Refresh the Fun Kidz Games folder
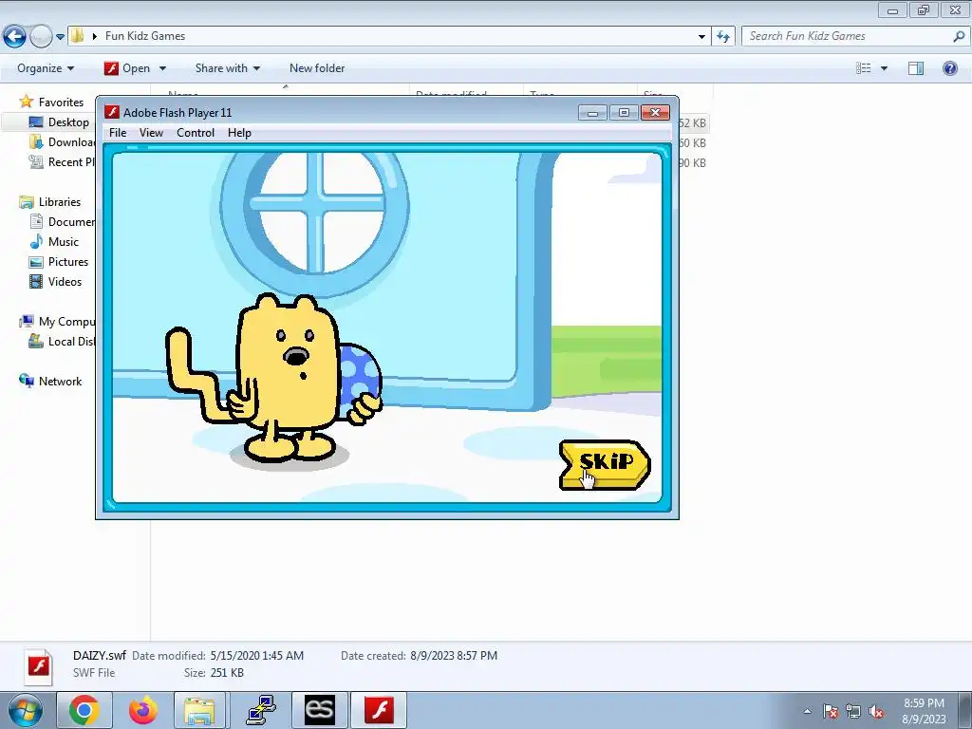972x729 pixels. click(x=723, y=37)
